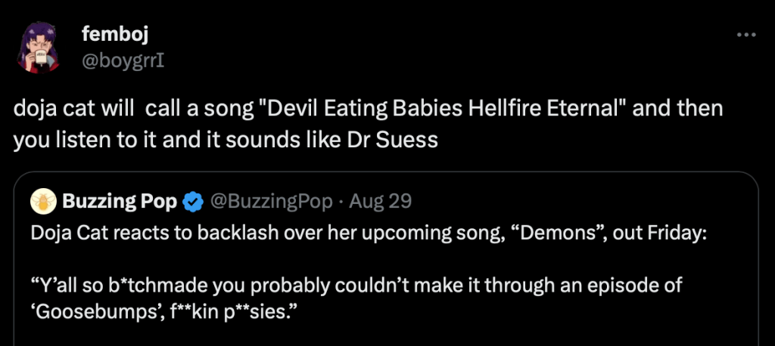Click the lowercase "doja cat" starting femboj's tweet

click(47, 109)
